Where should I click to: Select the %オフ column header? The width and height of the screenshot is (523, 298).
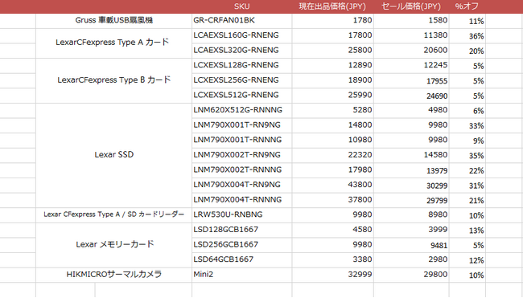click(467, 6)
